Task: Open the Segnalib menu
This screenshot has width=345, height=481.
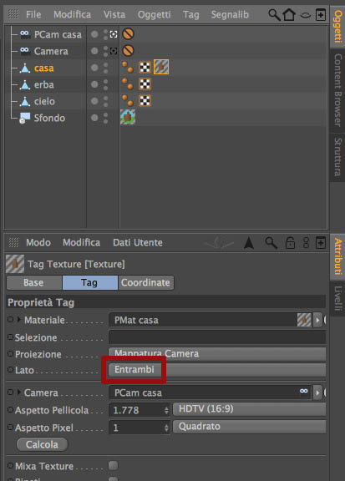Action: click(230, 14)
